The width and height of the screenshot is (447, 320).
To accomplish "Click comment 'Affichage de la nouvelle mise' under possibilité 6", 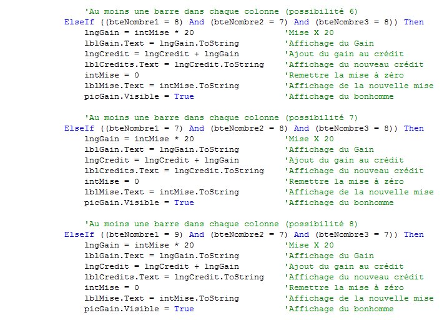I will tap(360, 86).
